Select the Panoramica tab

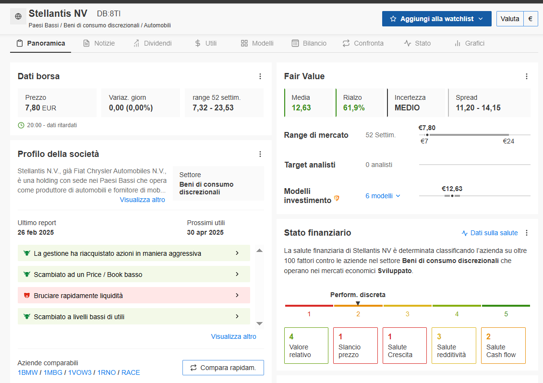41,43
